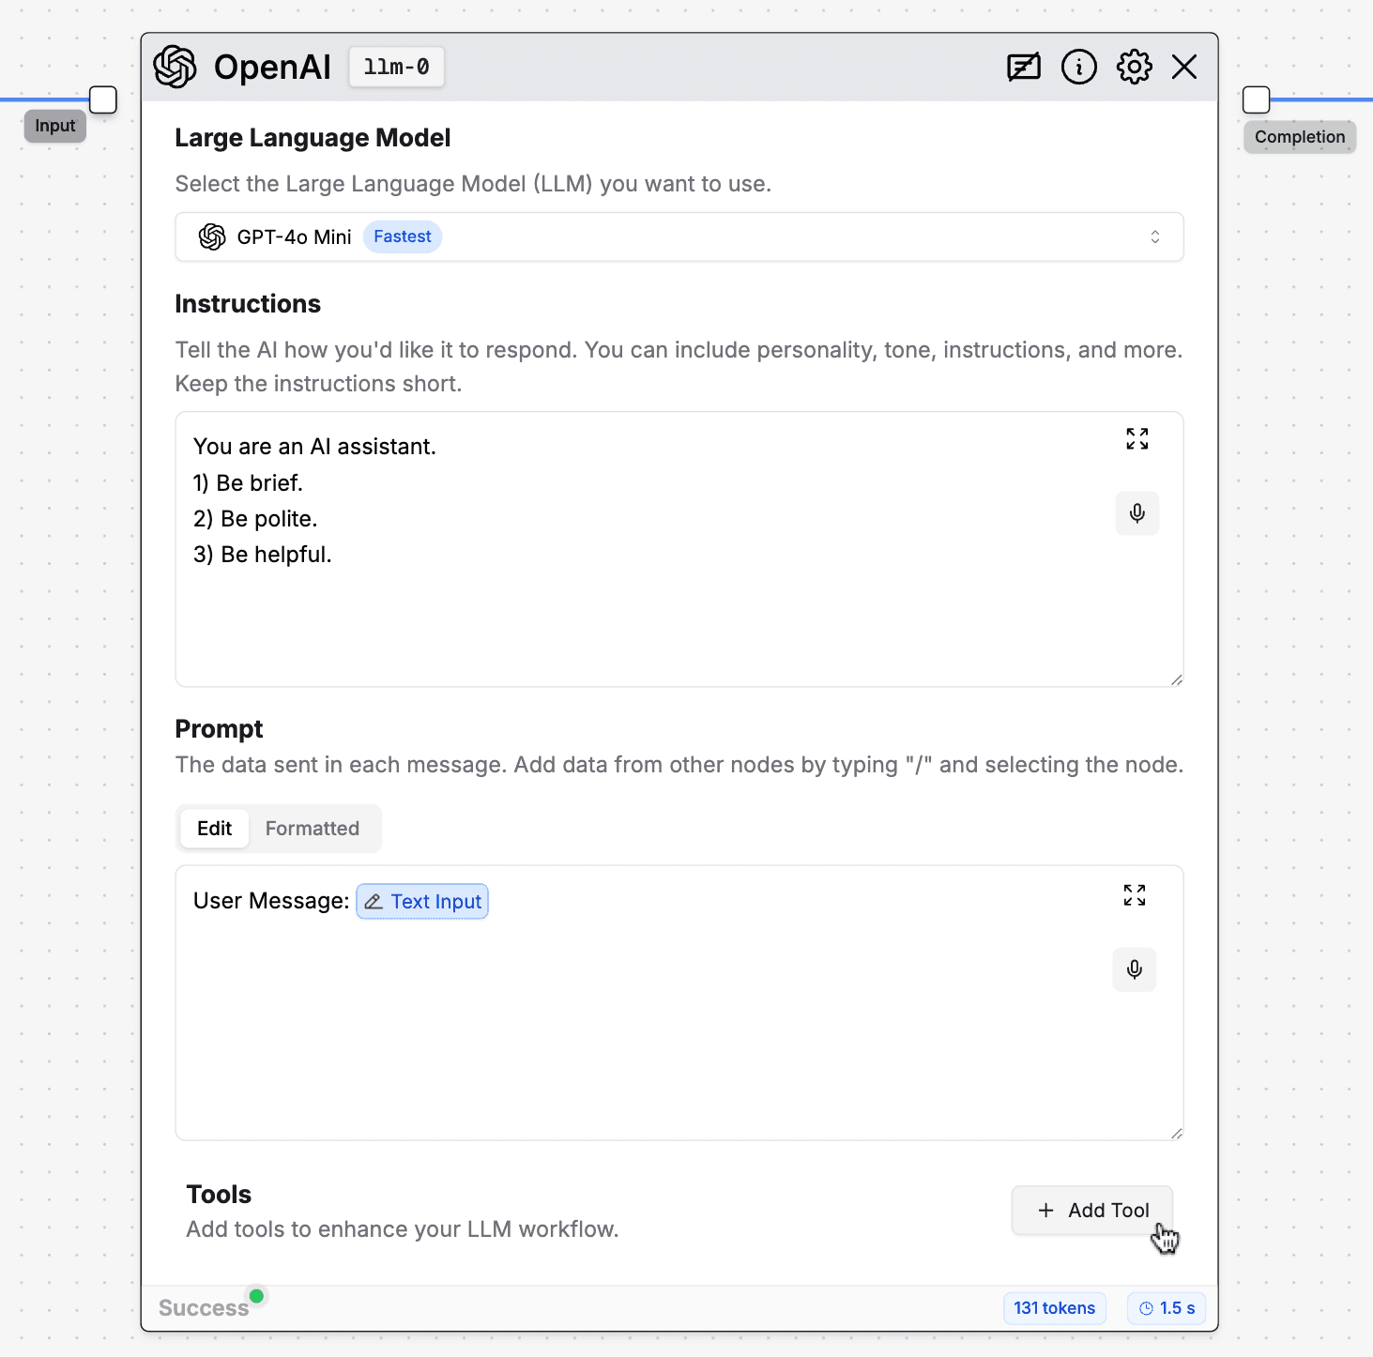Click the Input port label
Screen dimensions: 1373x1357
click(55, 126)
